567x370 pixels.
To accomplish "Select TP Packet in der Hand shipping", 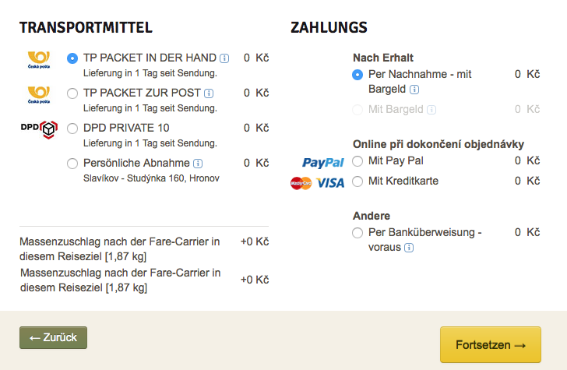I will tap(72, 58).
